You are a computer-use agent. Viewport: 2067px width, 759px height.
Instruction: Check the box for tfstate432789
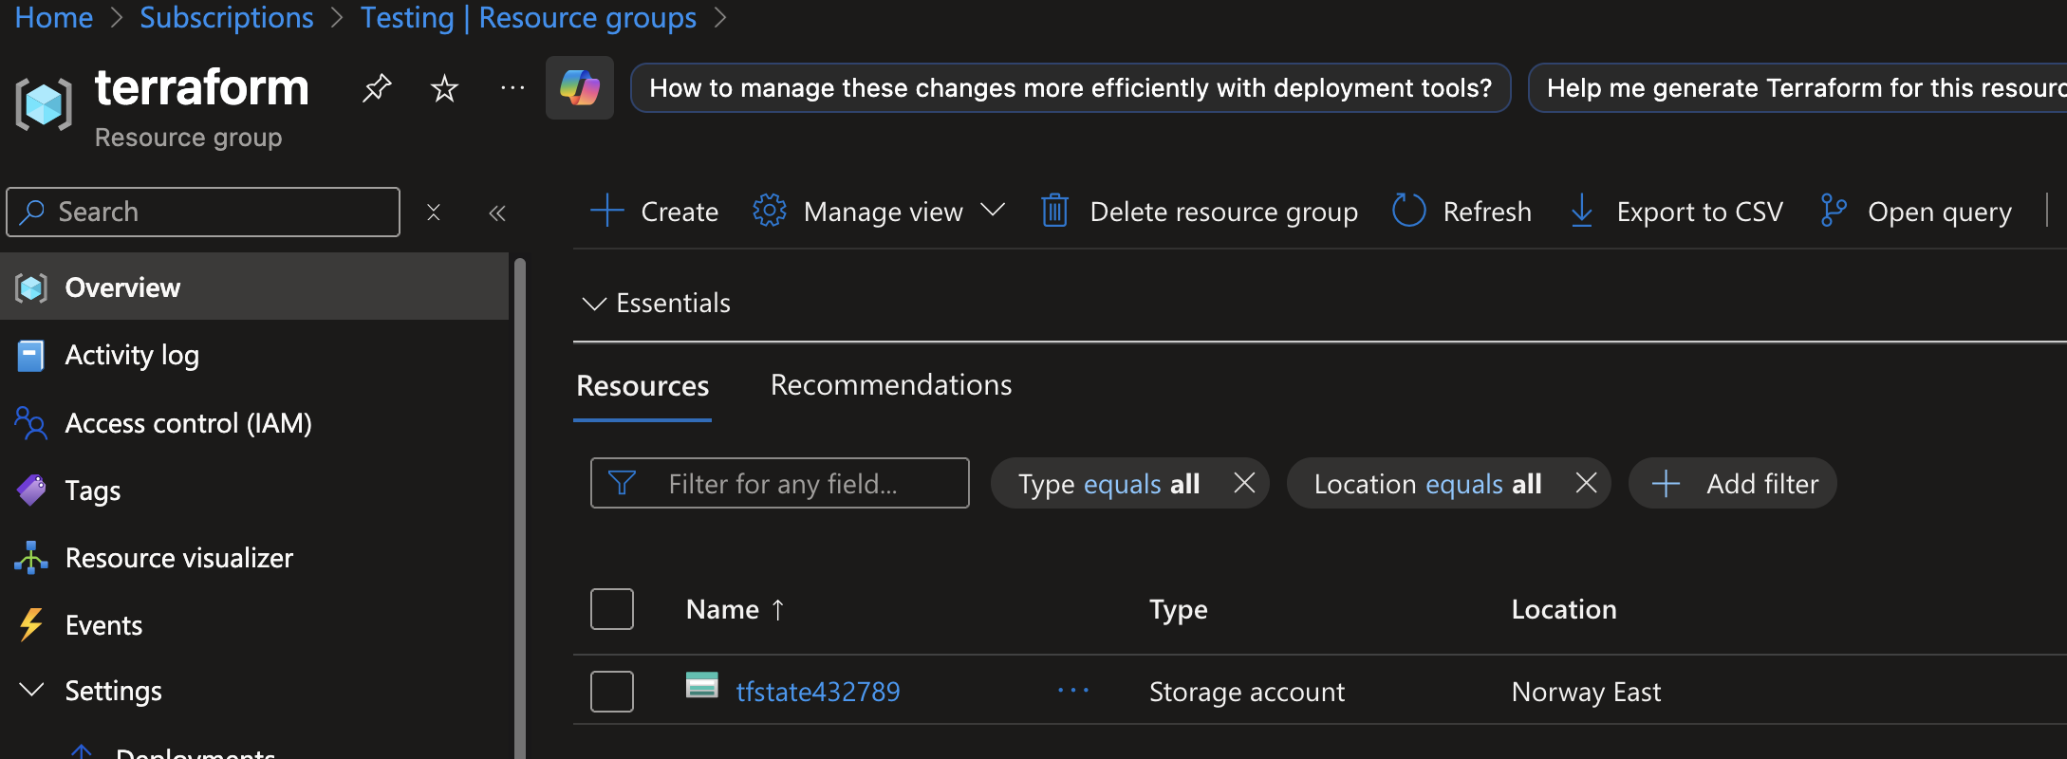612,692
